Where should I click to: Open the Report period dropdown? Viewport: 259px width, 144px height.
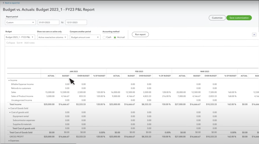(x=20, y=22)
